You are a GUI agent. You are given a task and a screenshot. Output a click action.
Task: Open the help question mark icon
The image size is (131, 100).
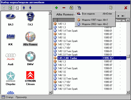pyautogui.click(x=111, y=8)
